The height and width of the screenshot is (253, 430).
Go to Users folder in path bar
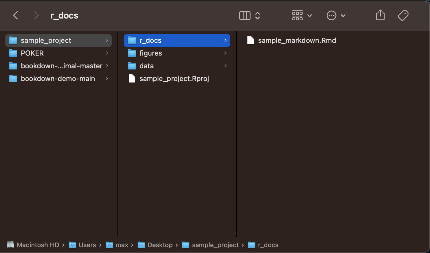click(x=87, y=245)
